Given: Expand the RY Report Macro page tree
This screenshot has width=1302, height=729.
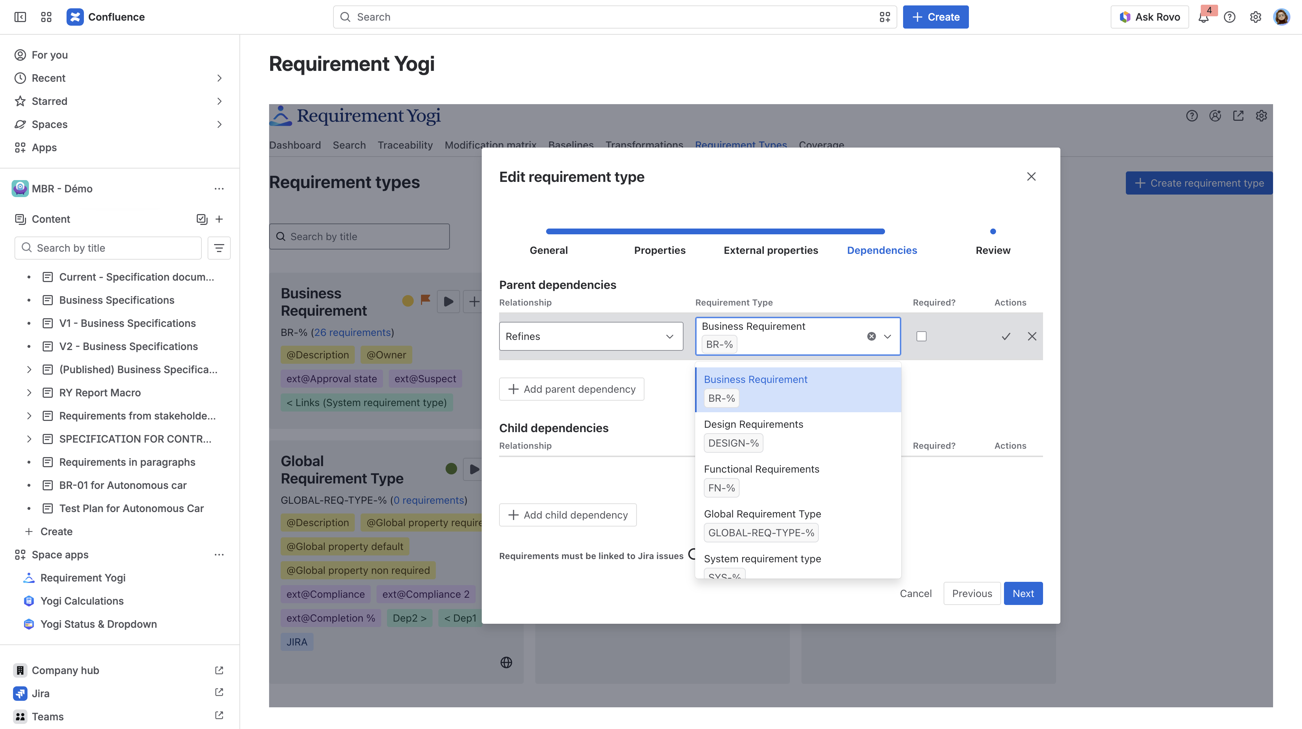Looking at the screenshot, I should click(29, 393).
